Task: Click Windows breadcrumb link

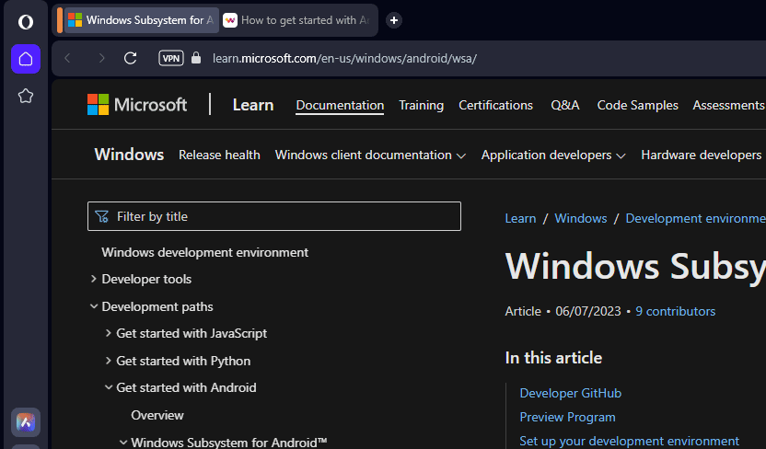Action: (581, 219)
